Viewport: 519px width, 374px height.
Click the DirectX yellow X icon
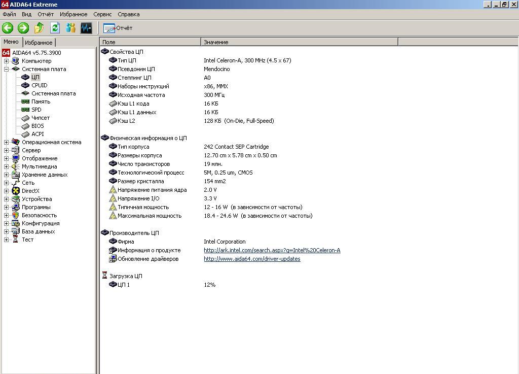point(16,191)
